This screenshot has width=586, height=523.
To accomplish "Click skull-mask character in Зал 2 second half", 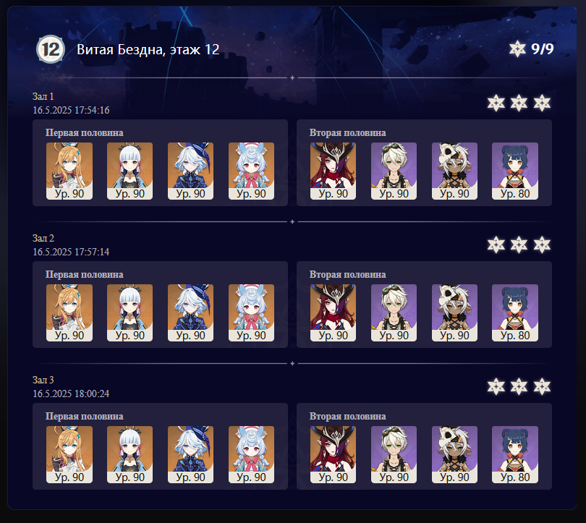I will 454,312.
